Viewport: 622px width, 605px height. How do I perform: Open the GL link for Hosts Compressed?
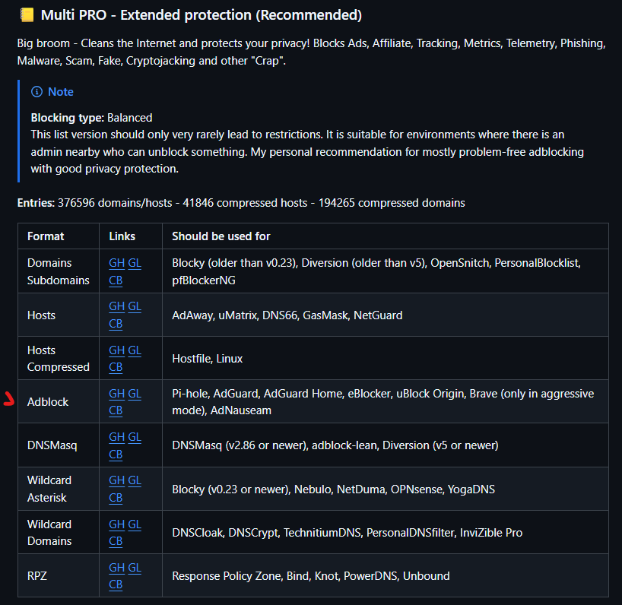click(x=135, y=350)
